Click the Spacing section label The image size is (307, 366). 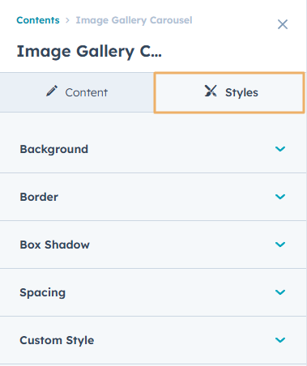point(43,292)
